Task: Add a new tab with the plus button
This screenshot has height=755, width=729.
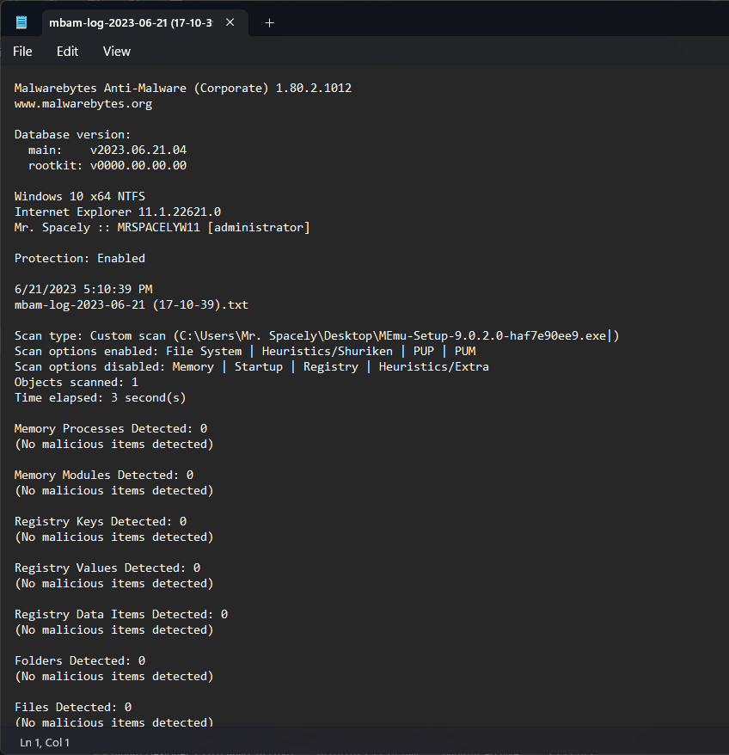Action: coord(270,22)
